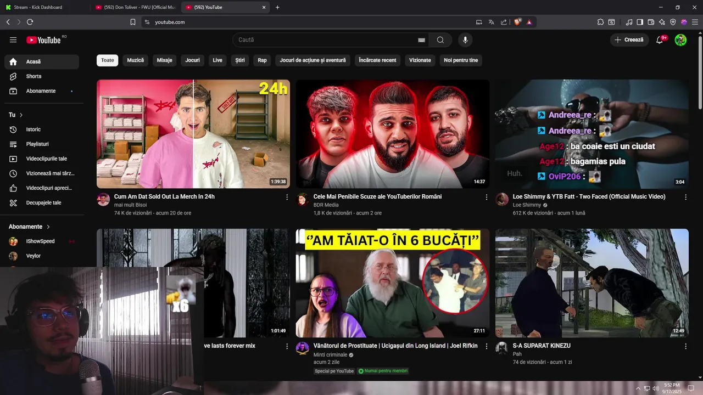The width and height of the screenshot is (703, 395).
Task: Select the Noi pentru tine chip
Action: (461, 60)
